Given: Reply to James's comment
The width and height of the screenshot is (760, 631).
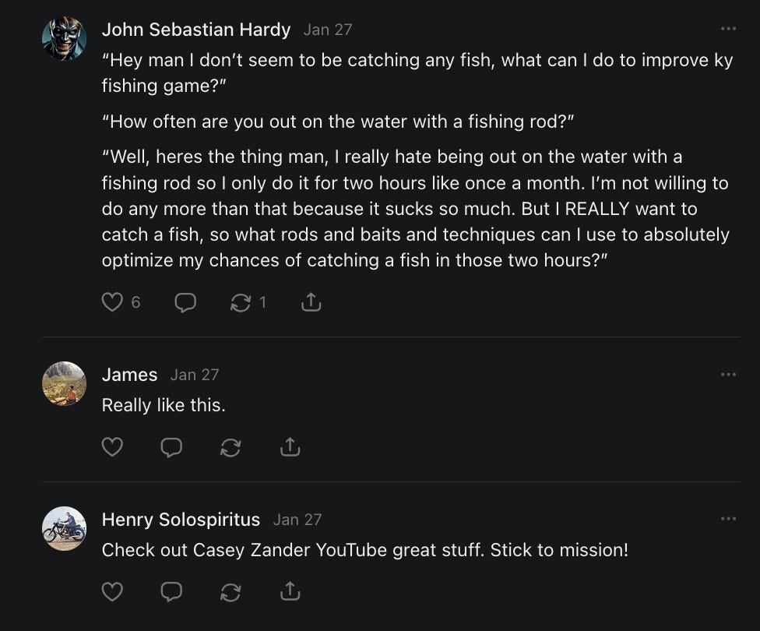Looking at the screenshot, I should (x=171, y=447).
